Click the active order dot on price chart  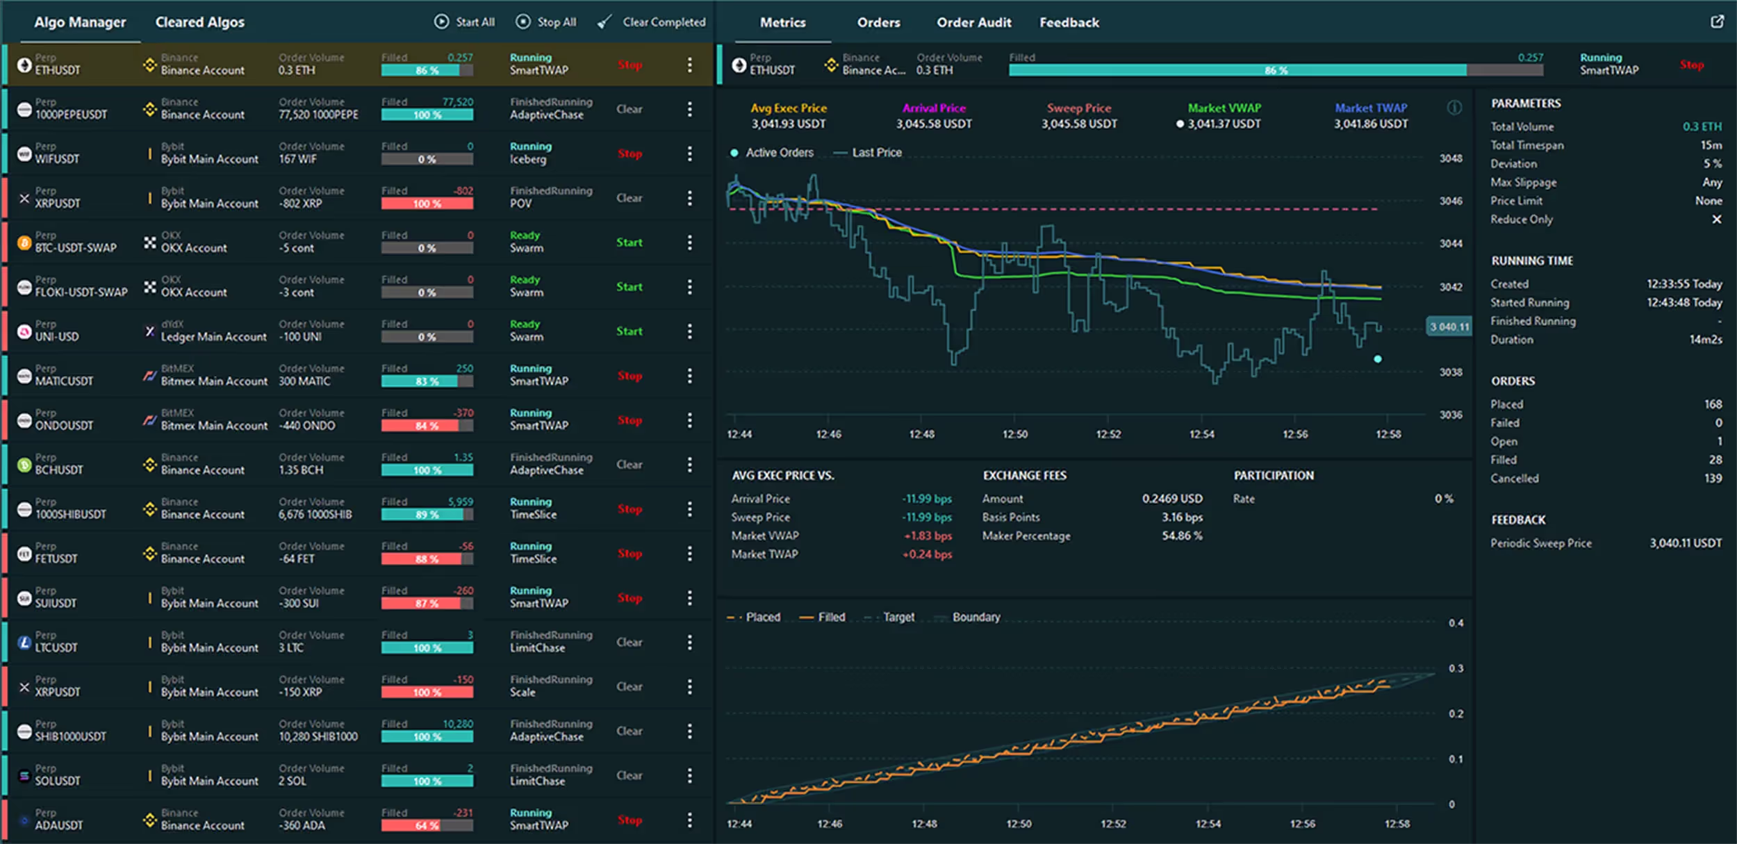pyautogui.click(x=1377, y=359)
